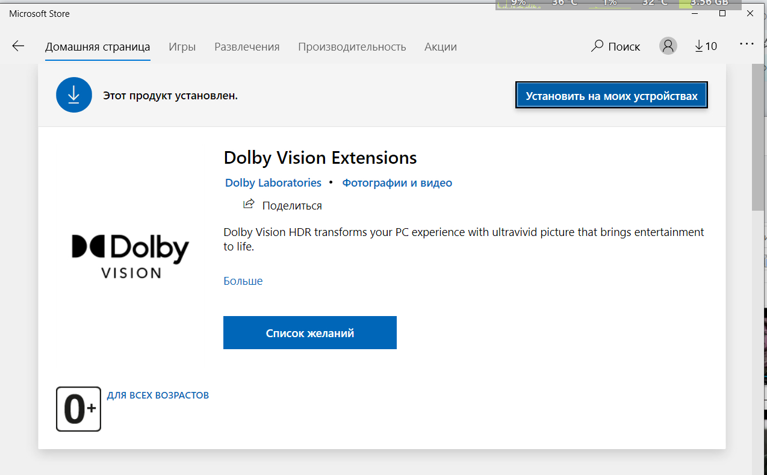Open the Развлечения tab
The width and height of the screenshot is (767, 475).
247,47
